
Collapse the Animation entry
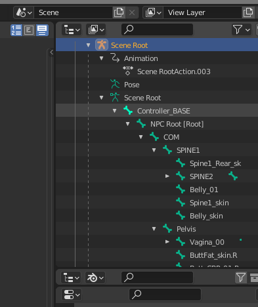pyautogui.click(x=101, y=58)
